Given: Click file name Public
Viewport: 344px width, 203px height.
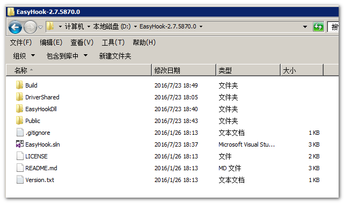Looking at the screenshot, I should pyautogui.click(x=33, y=121).
